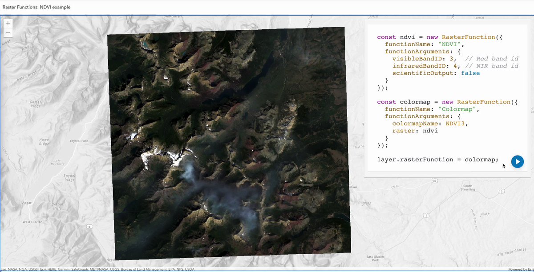
Task: Zoom out of the map
Action: tap(8, 33)
